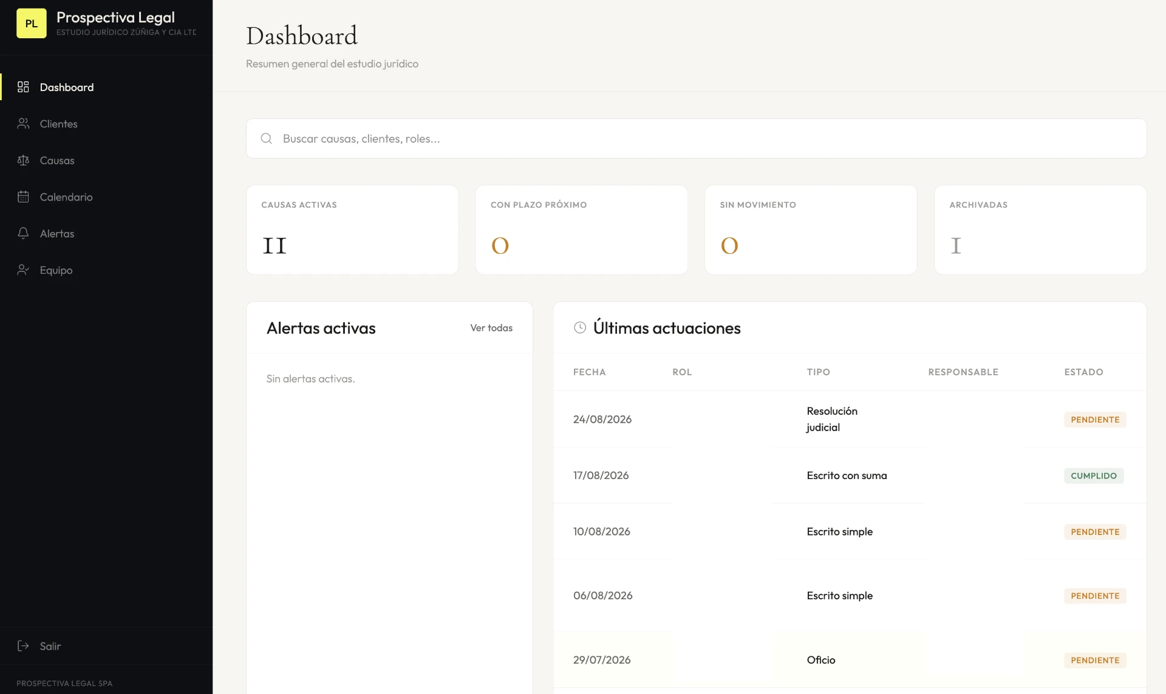Open the Alertas page
The height and width of the screenshot is (694, 1166).
[x=106, y=233]
